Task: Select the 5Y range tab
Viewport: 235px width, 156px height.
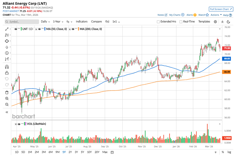Action: [x=82, y=152]
